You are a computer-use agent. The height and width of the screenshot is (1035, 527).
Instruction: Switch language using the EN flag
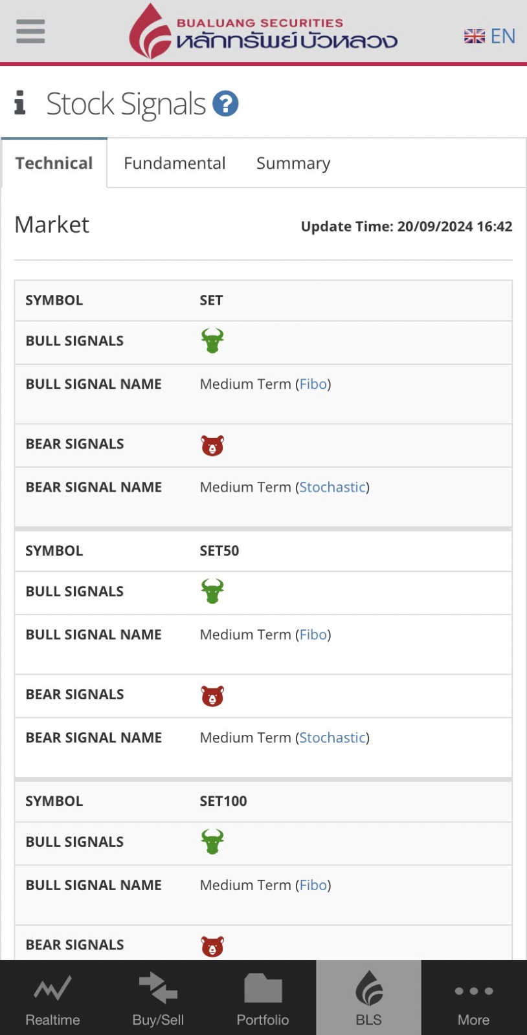coord(489,36)
